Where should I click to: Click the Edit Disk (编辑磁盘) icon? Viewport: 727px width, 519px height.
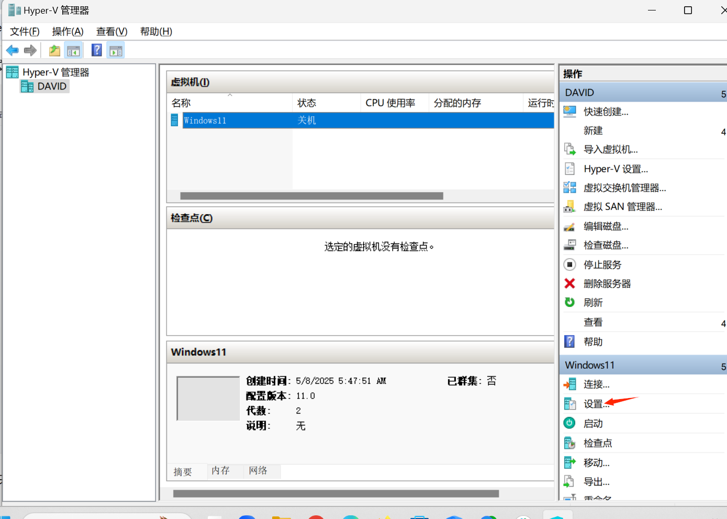pyautogui.click(x=570, y=226)
